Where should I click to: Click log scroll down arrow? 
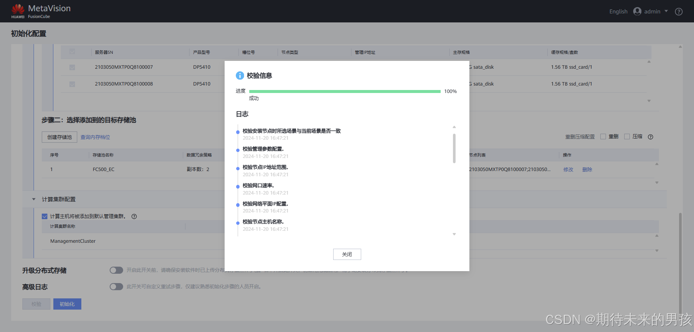(x=454, y=234)
